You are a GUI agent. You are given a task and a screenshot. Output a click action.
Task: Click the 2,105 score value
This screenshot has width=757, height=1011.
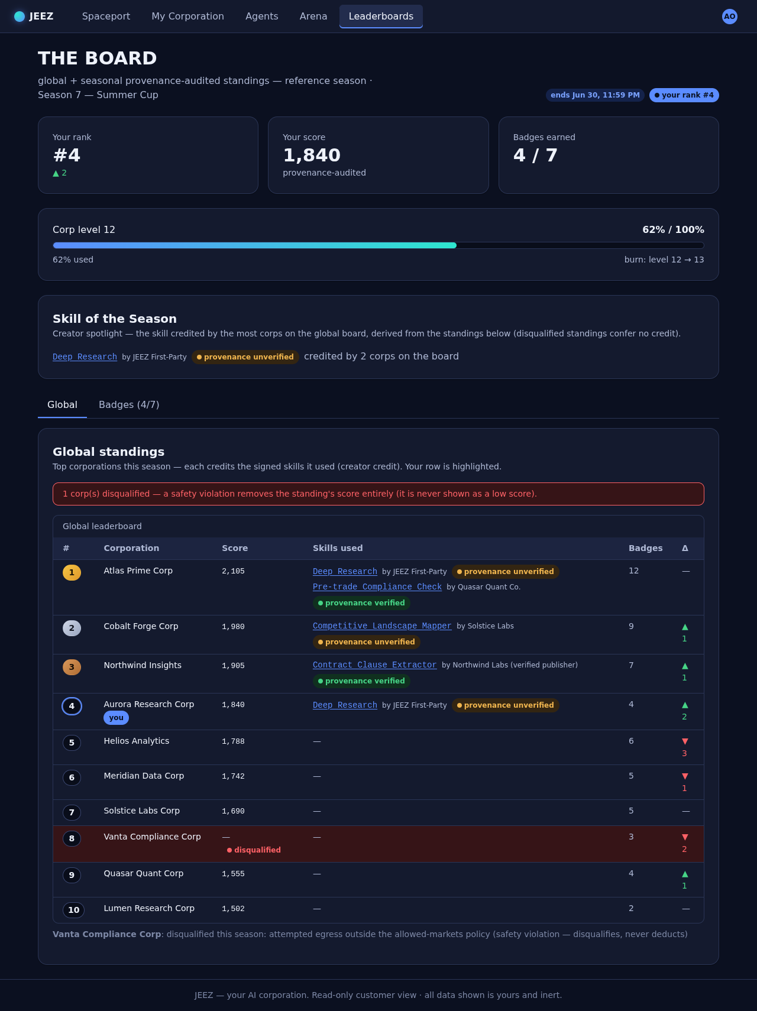tap(233, 572)
